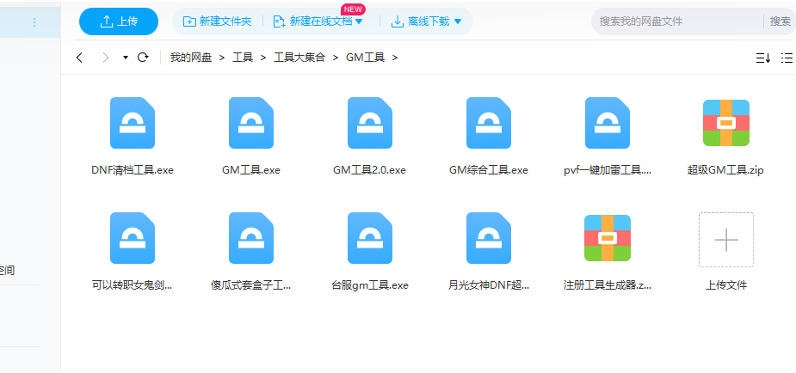The image size is (796, 373).
Task: Click 新建在线文档 to create an online document
Action: click(312, 21)
